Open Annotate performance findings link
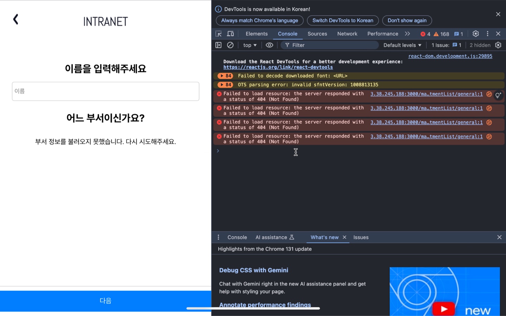This screenshot has height=316, width=506. (x=265, y=305)
